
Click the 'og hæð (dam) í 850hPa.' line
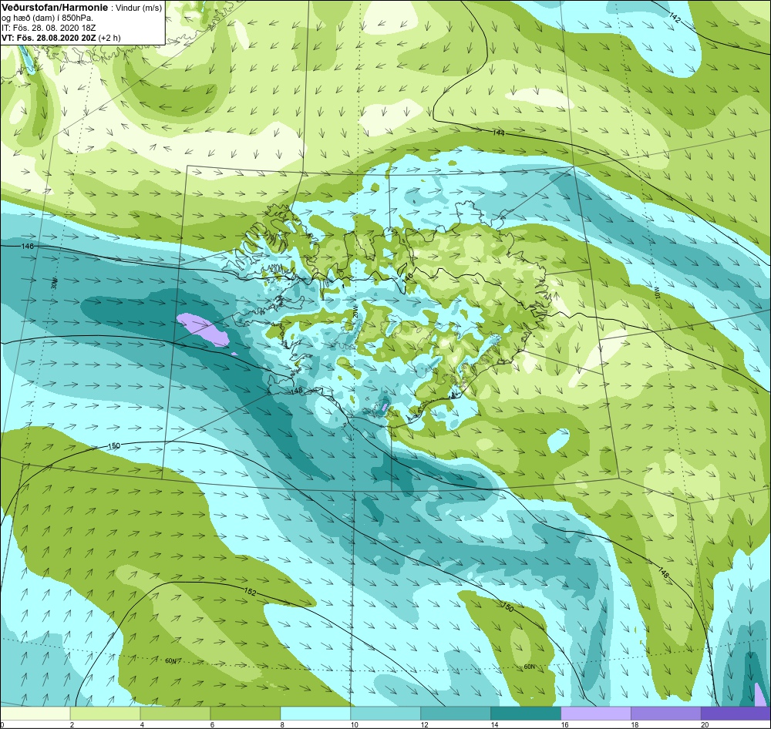tap(48, 18)
